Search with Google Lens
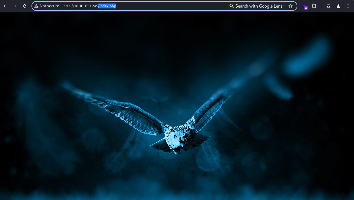 click(256, 6)
